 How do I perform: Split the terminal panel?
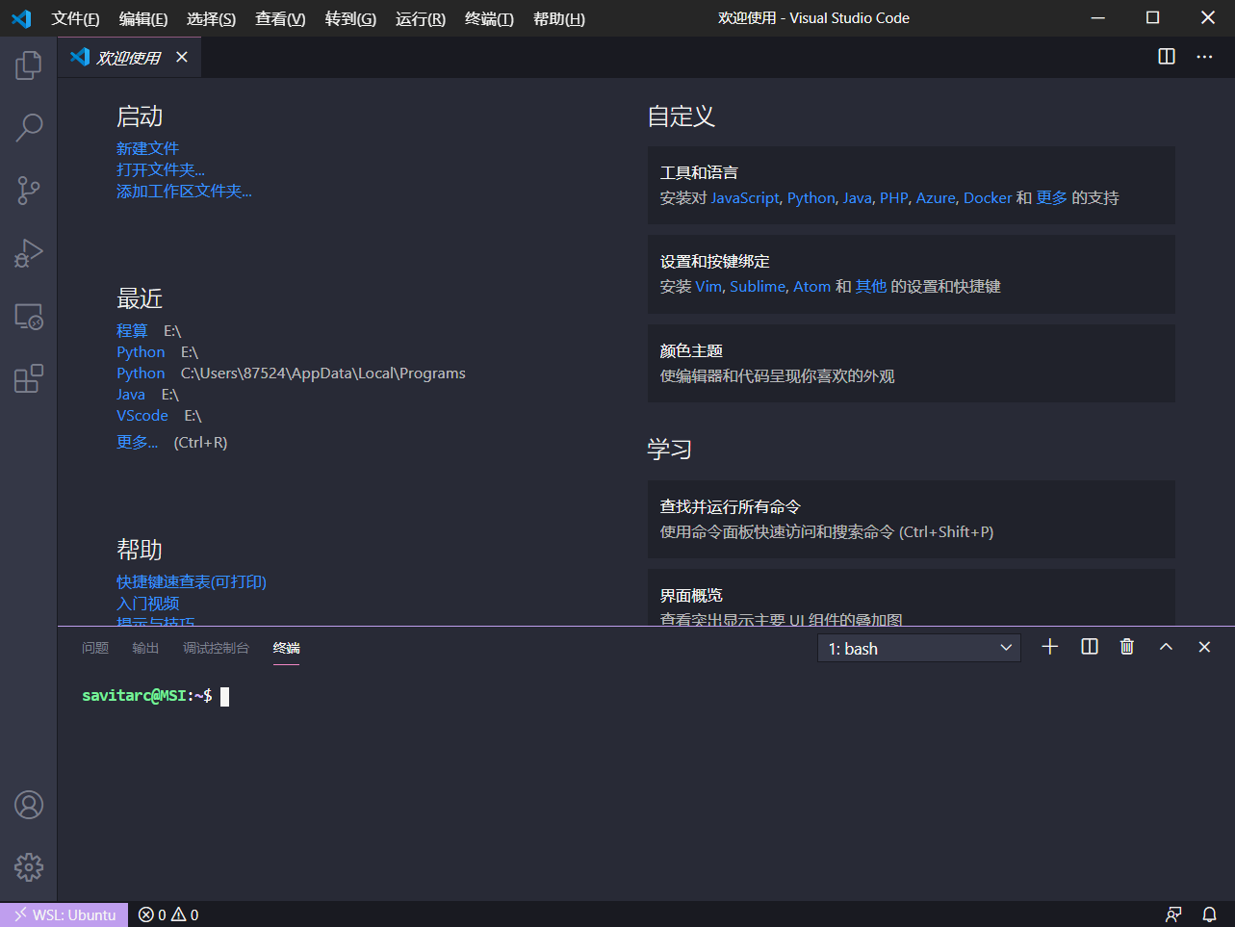pos(1090,647)
